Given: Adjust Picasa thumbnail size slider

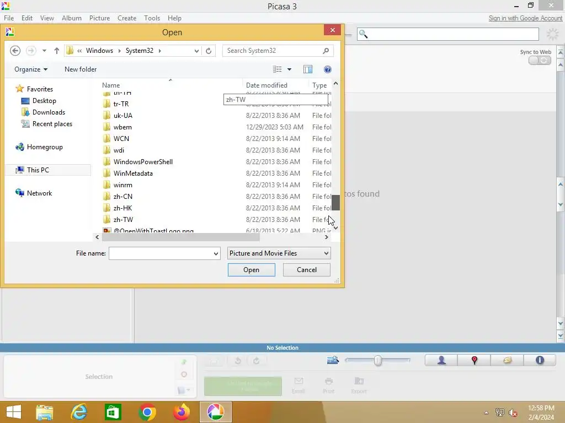Looking at the screenshot, I should pos(377,360).
